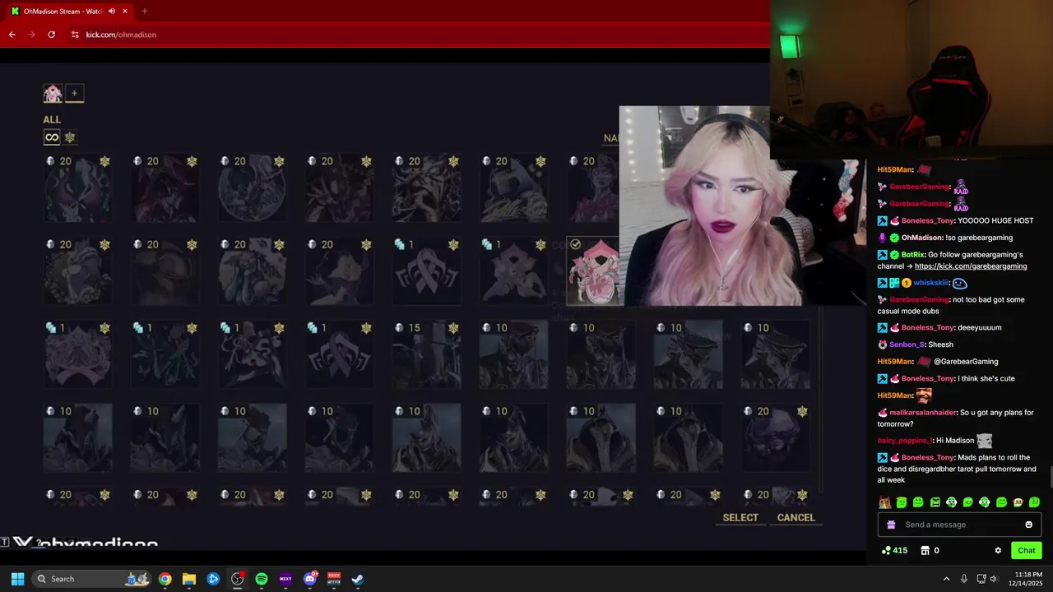Choose the infinity ALL filter
Viewport: 1053px width, 592px height.
[x=52, y=137]
